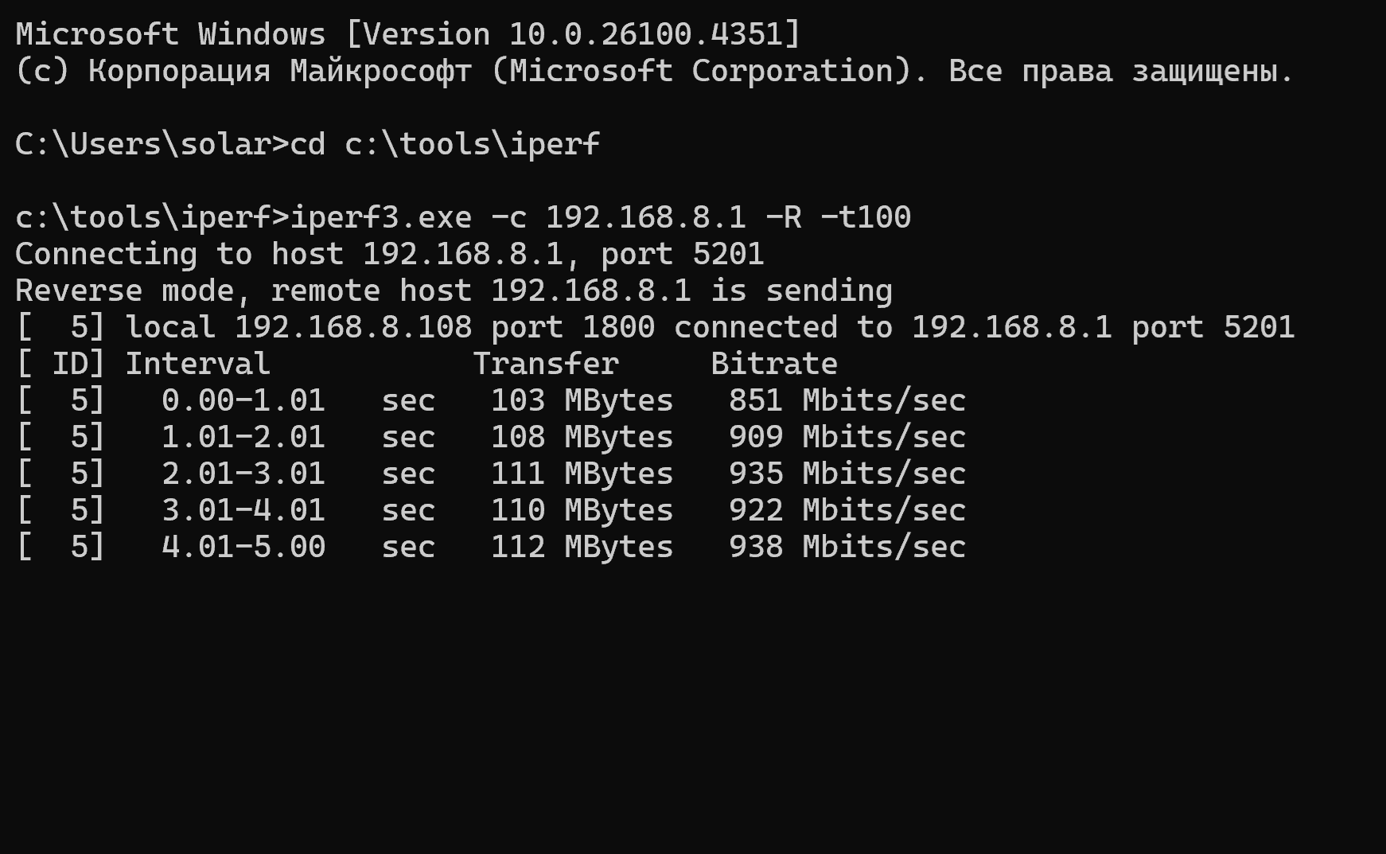Screen dimensions: 1386x854
Task: Click the 4.01-5.00 interval entry
Action: (x=243, y=547)
